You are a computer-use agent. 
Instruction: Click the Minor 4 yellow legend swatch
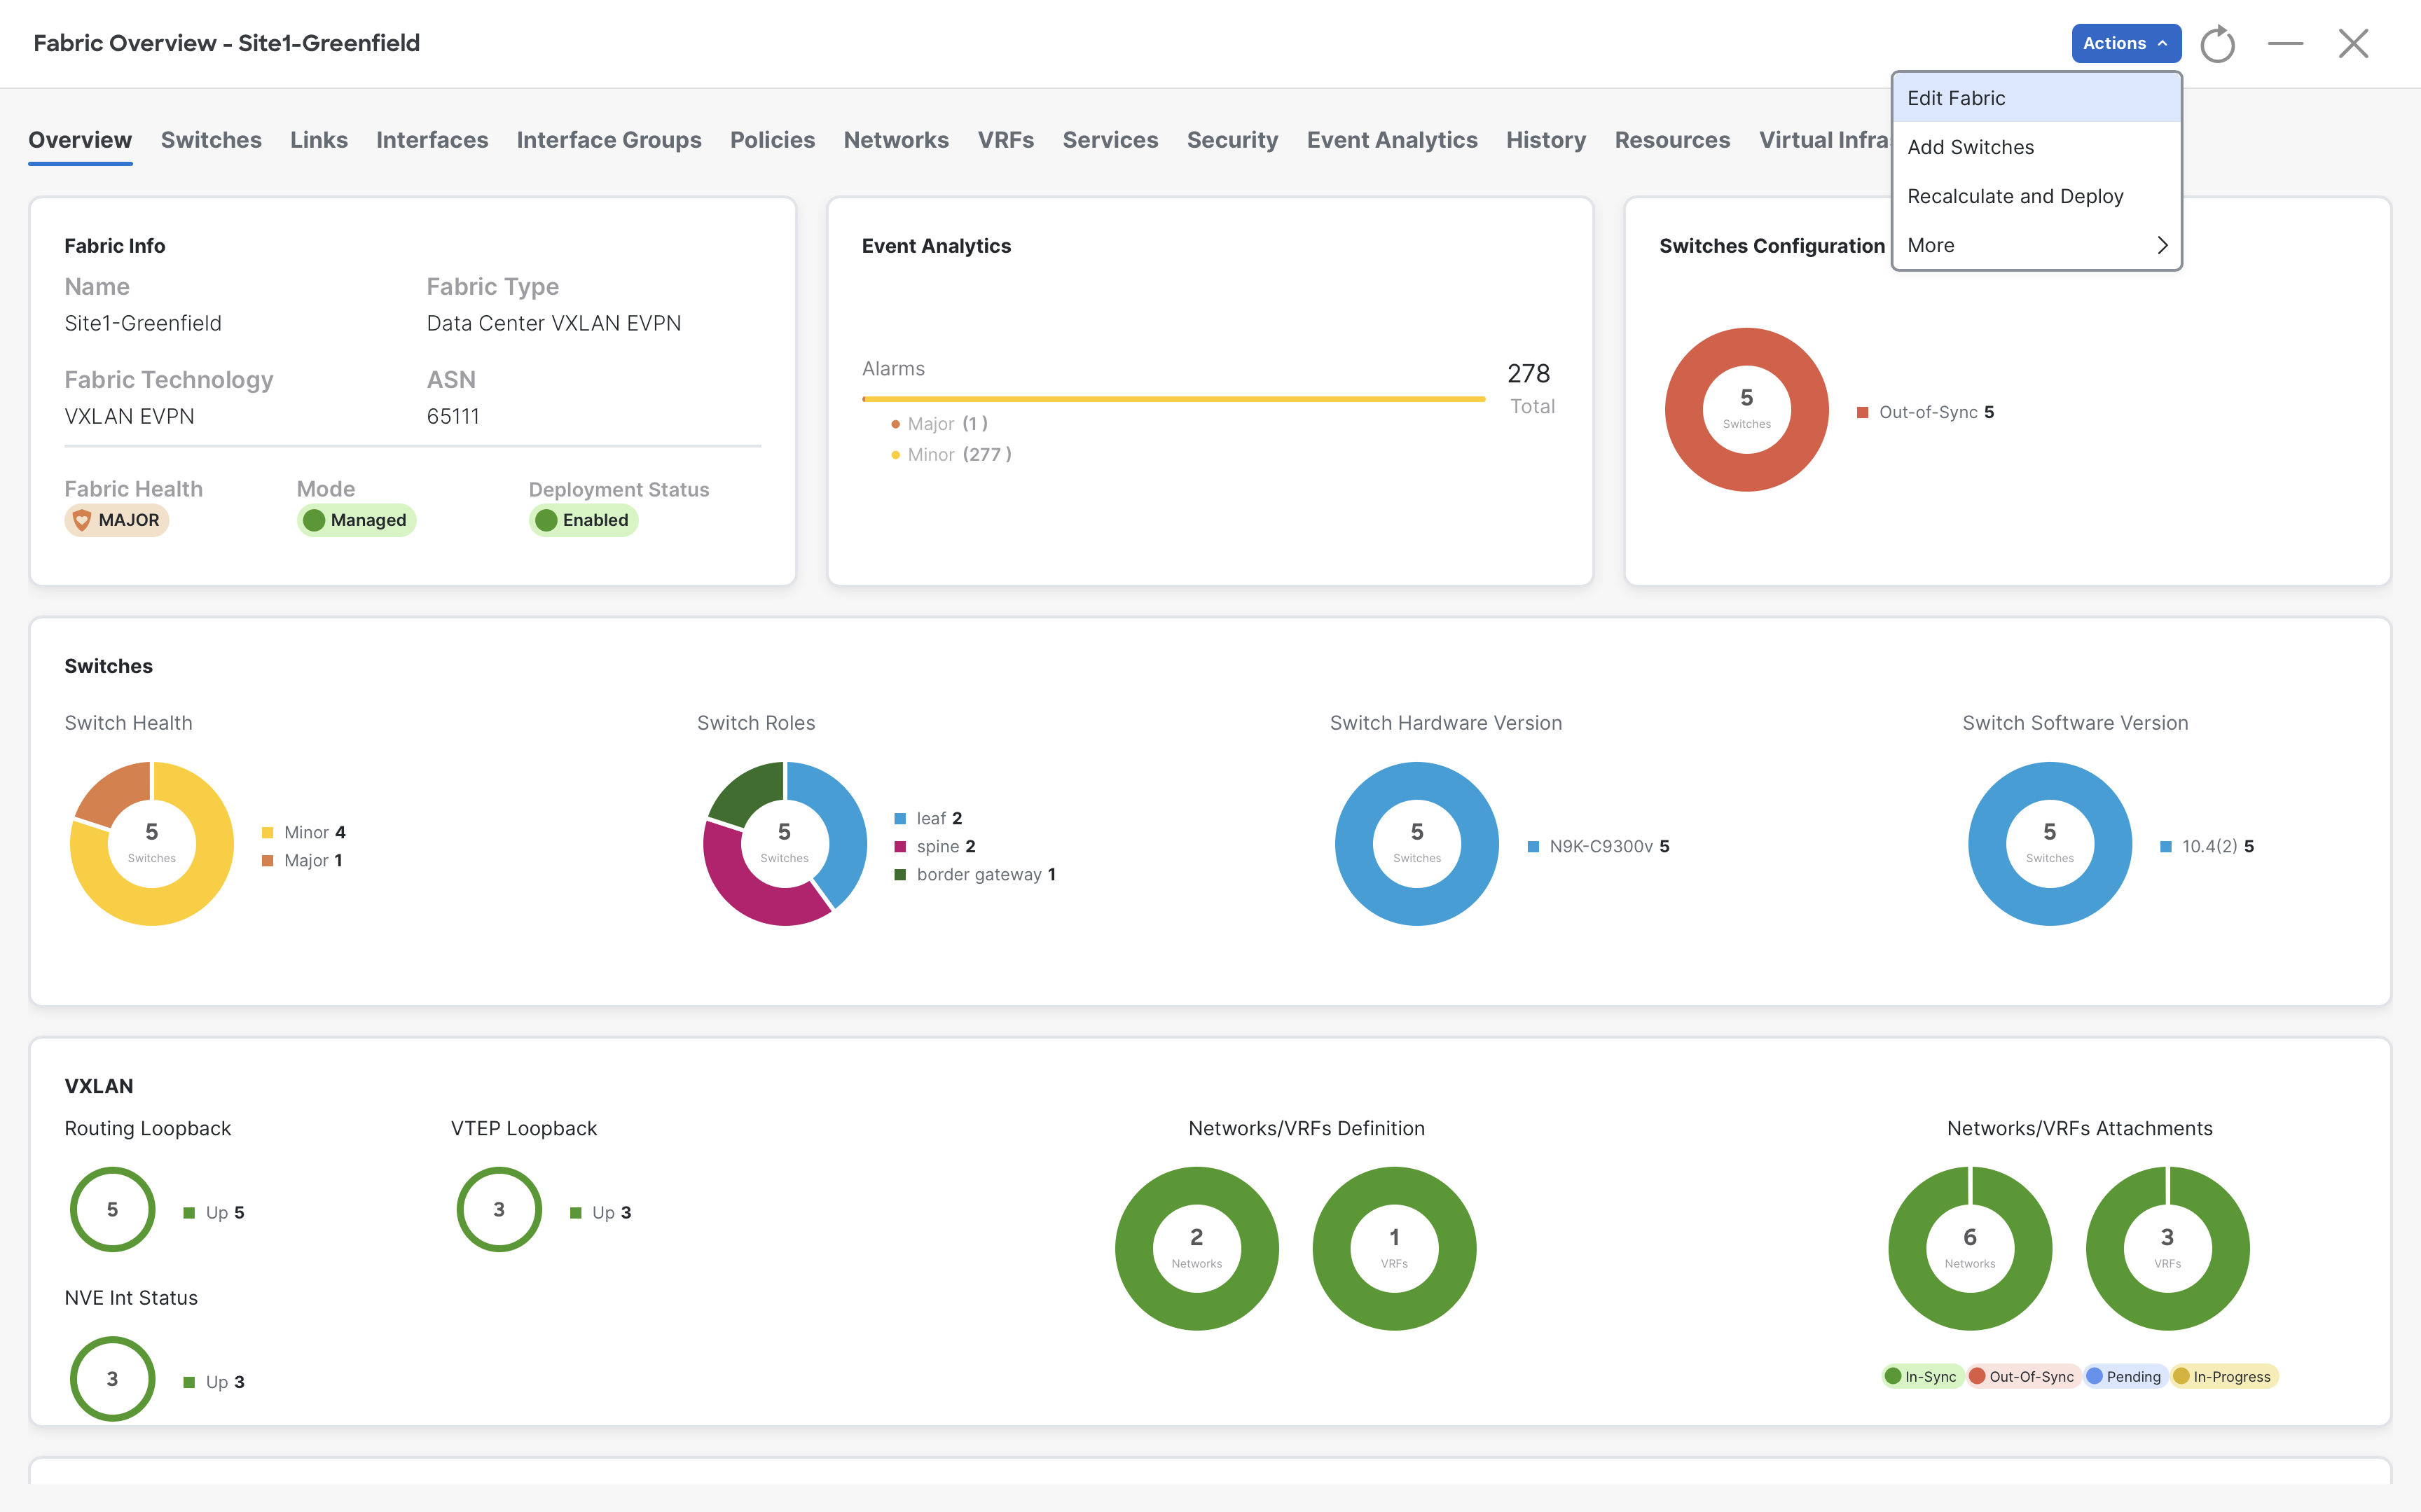267,833
